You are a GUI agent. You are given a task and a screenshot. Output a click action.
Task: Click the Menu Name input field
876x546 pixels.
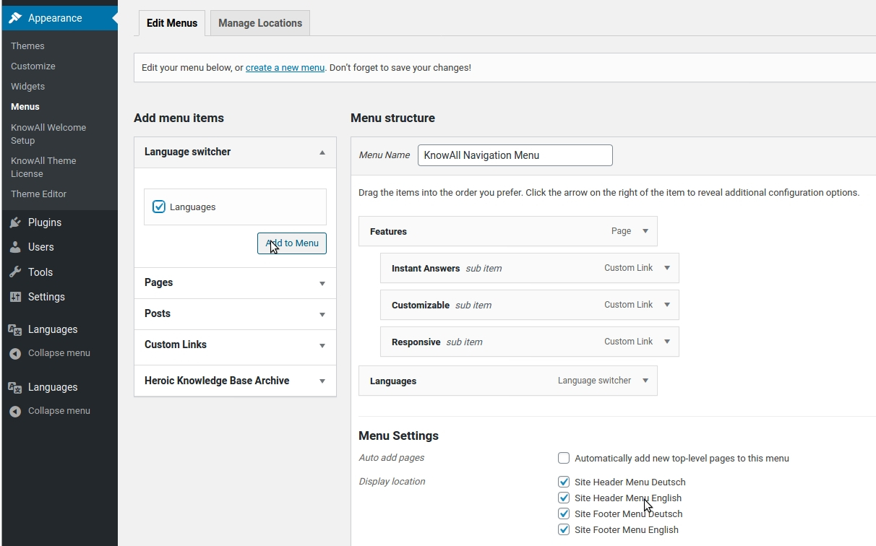point(515,155)
